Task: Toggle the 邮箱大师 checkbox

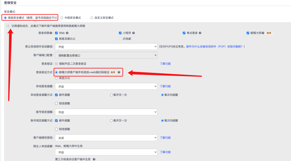Action: (248, 33)
